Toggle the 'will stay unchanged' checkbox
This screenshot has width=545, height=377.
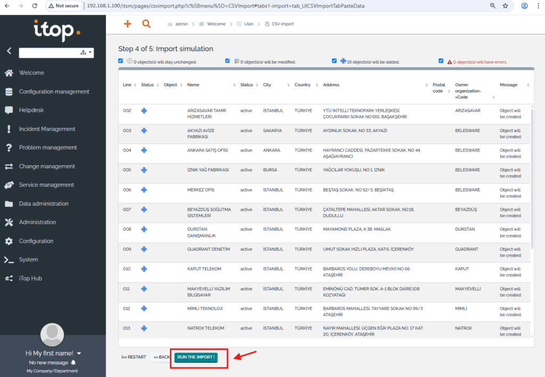coord(121,61)
